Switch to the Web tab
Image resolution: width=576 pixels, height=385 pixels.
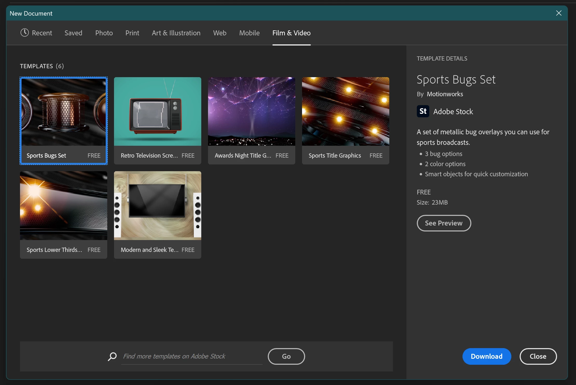(x=220, y=33)
